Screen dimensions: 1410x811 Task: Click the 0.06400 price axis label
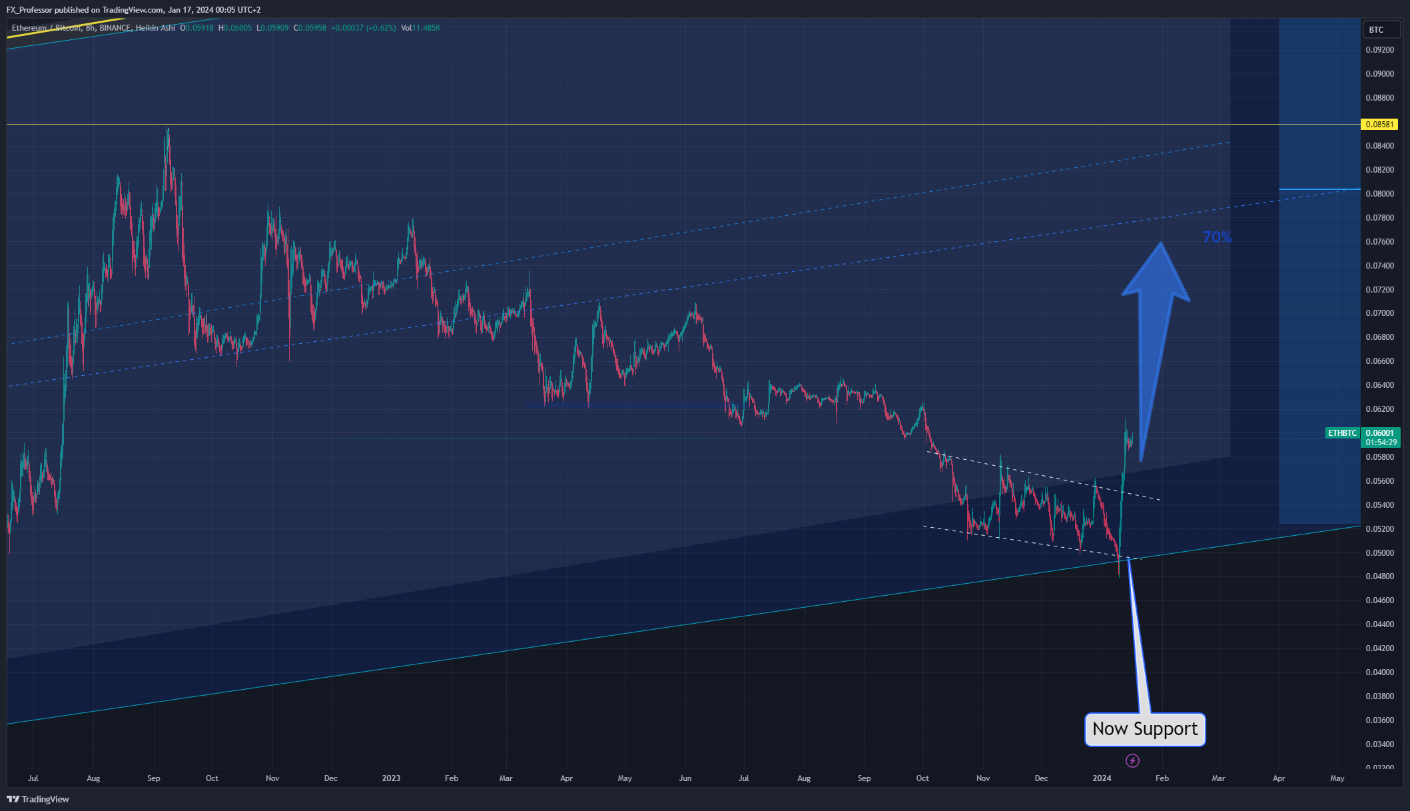point(1379,385)
